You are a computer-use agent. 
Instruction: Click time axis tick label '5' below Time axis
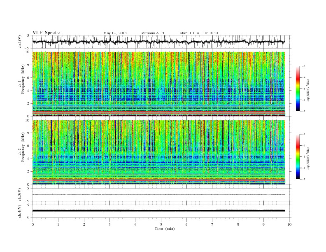click(x=161, y=224)
